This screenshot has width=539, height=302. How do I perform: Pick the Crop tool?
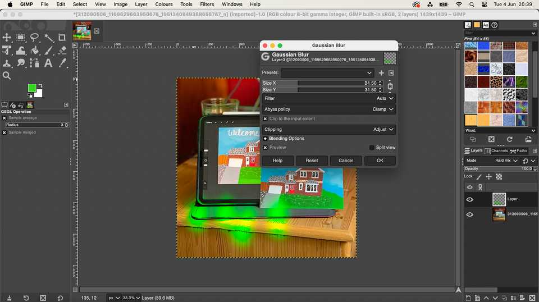[62, 38]
